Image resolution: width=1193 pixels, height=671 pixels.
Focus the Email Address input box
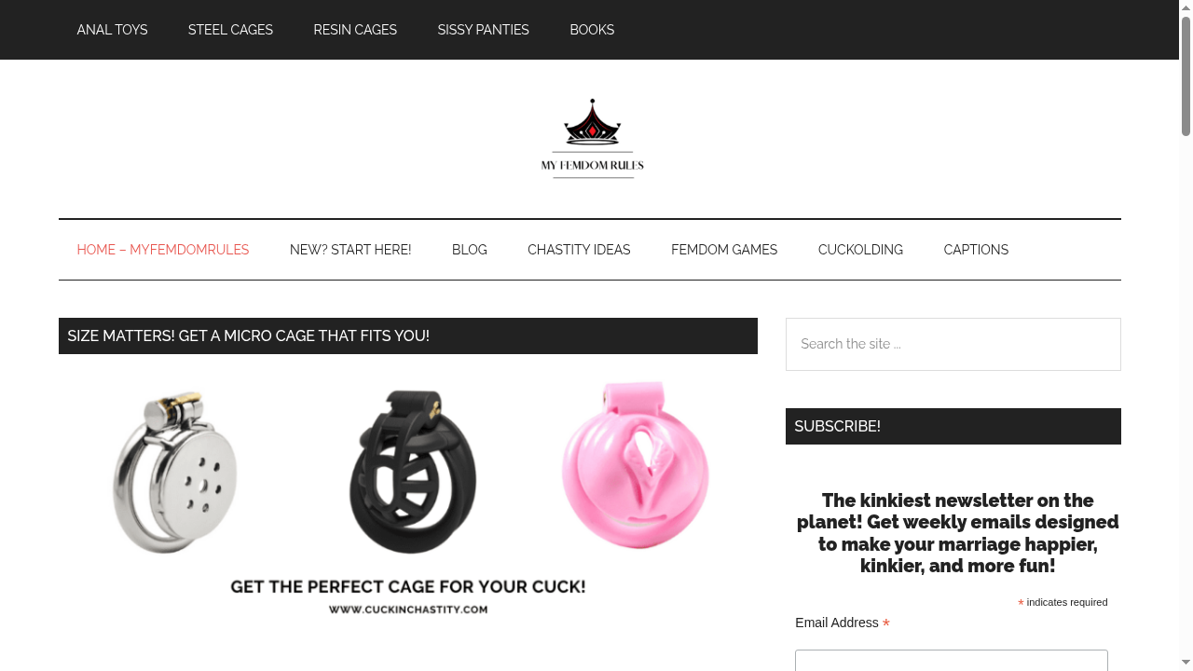point(952,660)
